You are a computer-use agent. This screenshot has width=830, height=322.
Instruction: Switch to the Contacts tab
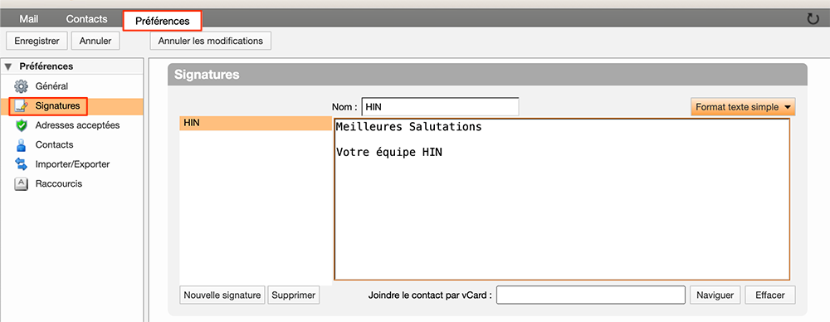[87, 19]
